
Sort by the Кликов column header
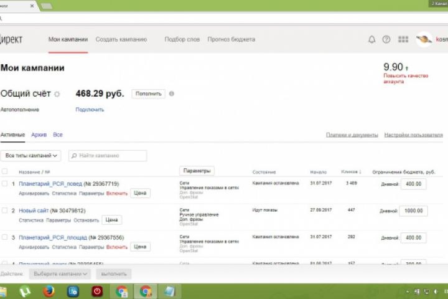tap(351, 172)
